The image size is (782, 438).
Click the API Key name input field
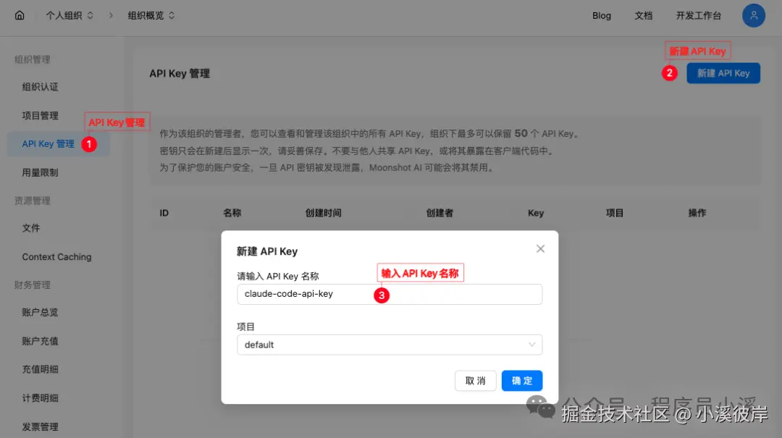(390, 295)
